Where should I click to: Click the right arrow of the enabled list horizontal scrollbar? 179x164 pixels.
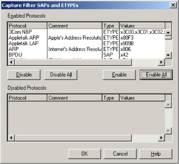pos(161,62)
